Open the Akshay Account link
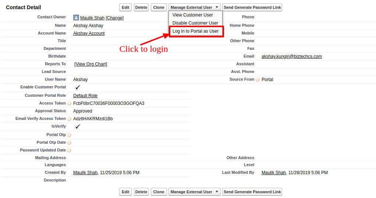376x198 pixels. [x=89, y=33]
